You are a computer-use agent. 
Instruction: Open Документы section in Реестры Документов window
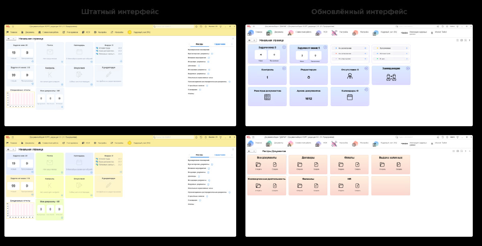click(276, 143)
